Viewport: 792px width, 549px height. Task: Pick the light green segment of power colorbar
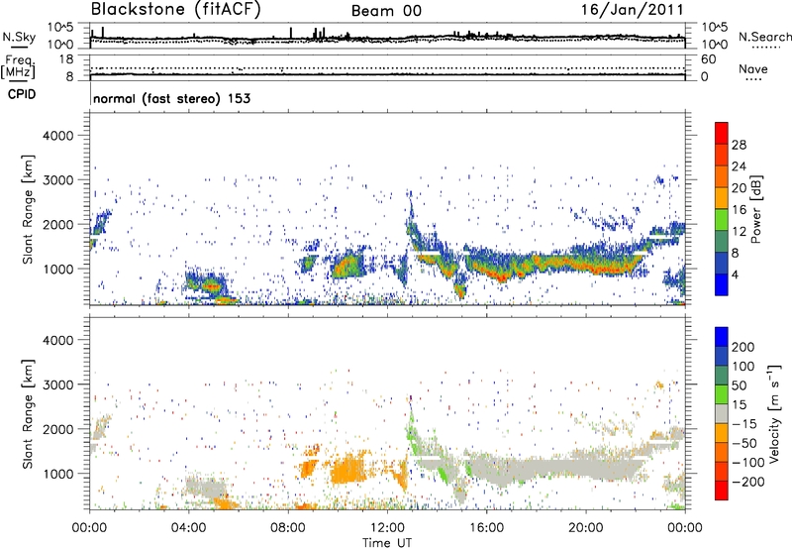[722, 220]
